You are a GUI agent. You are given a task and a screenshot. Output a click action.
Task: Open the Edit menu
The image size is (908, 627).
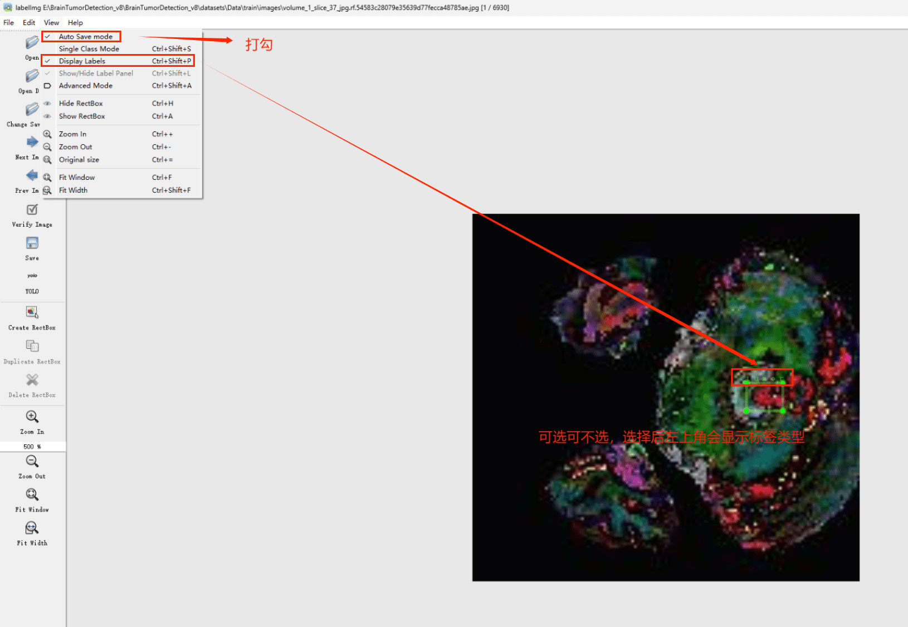(x=29, y=23)
